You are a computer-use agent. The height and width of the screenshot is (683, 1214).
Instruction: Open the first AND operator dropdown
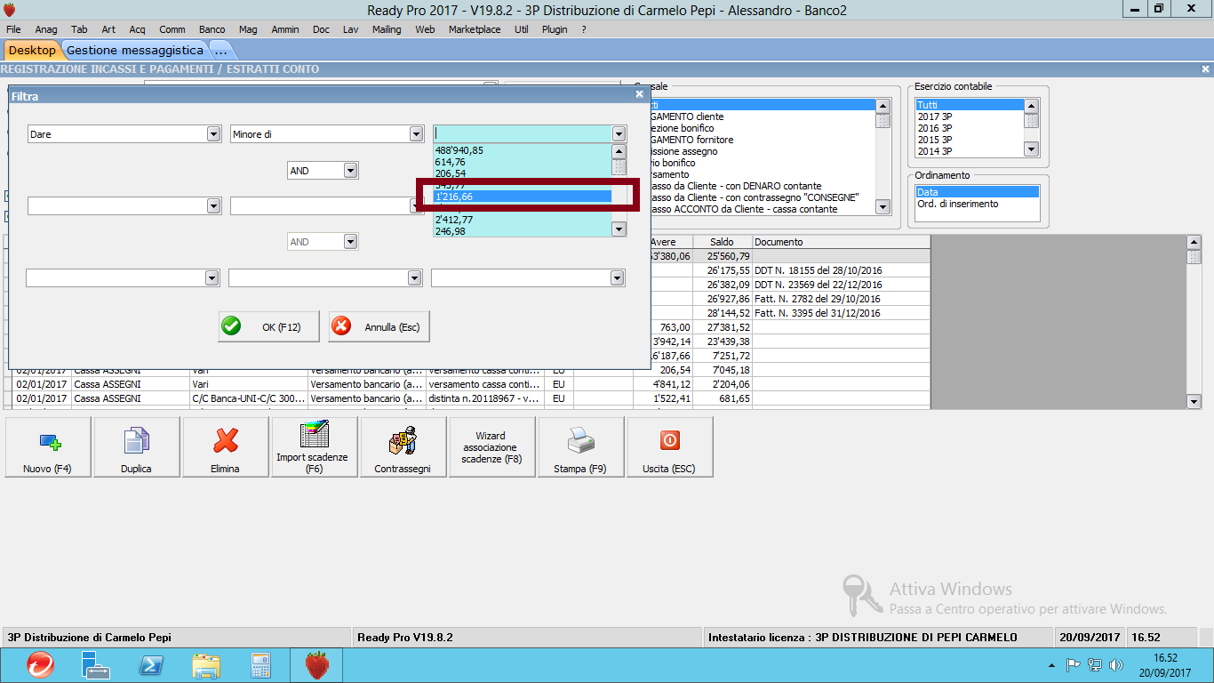pyautogui.click(x=350, y=170)
